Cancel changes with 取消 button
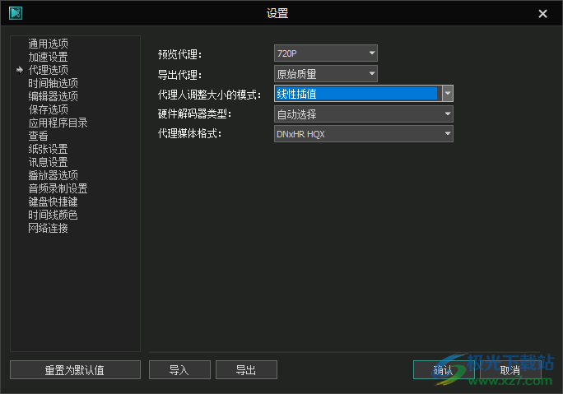The width and height of the screenshot is (563, 394). coord(510,370)
